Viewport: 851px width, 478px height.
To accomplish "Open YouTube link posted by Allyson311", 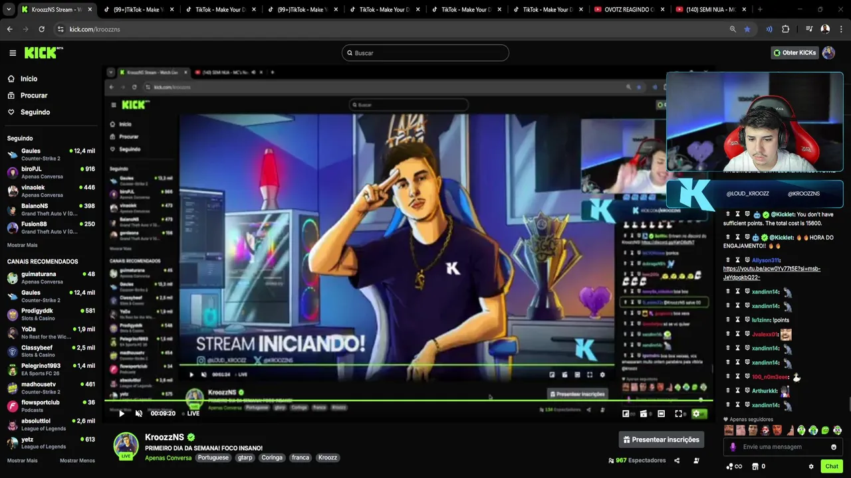I will click(x=772, y=273).
